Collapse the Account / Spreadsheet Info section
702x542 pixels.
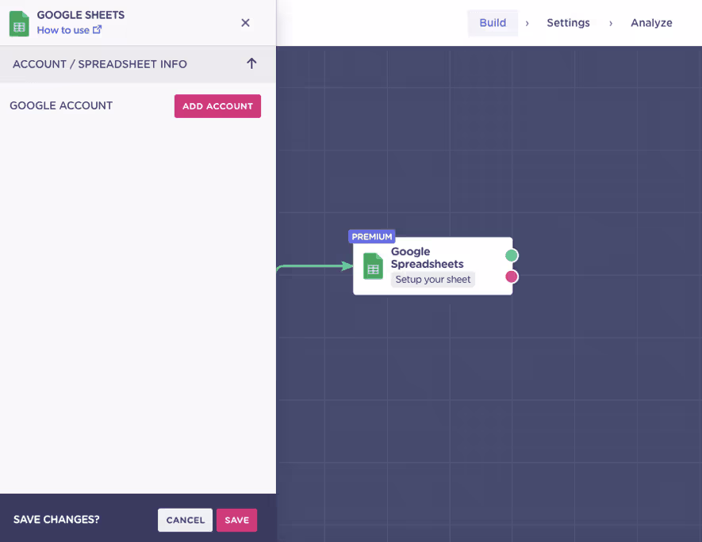251,63
